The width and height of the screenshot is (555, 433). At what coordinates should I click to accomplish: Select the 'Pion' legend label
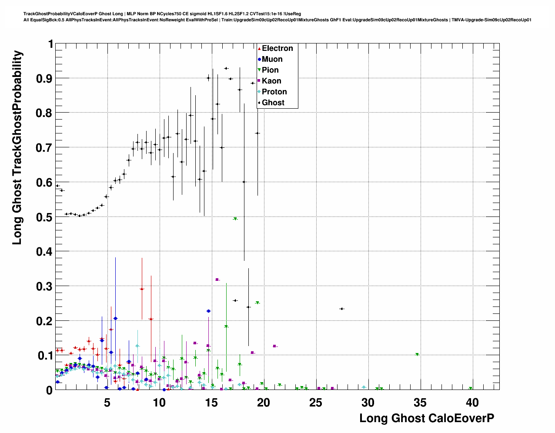pos(270,70)
